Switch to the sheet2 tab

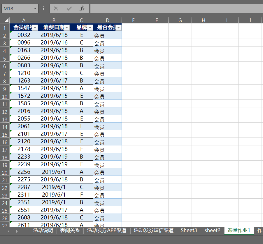click(x=213, y=230)
